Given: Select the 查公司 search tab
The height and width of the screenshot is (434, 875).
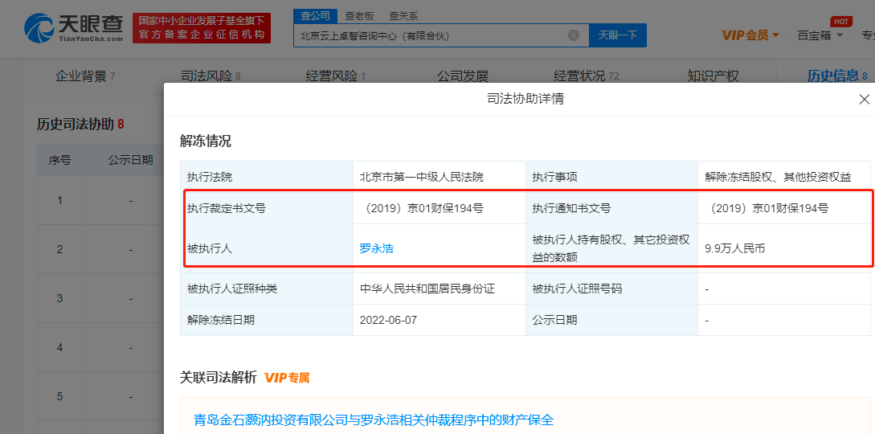Looking at the screenshot, I should (x=313, y=16).
